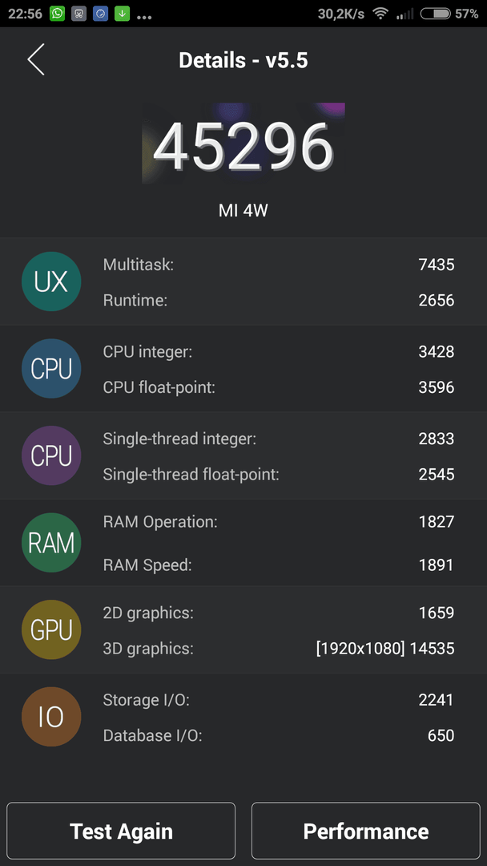This screenshot has height=866, width=487.
Task: Tap the blue CPU category icon
Action: (51, 369)
